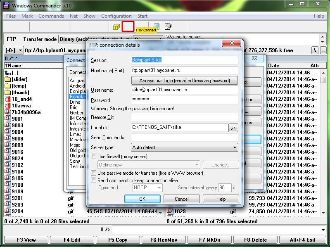Click the image file icon of 9109
The height and width of the screenshot is (247, 330).
click(x=7, y=192)
